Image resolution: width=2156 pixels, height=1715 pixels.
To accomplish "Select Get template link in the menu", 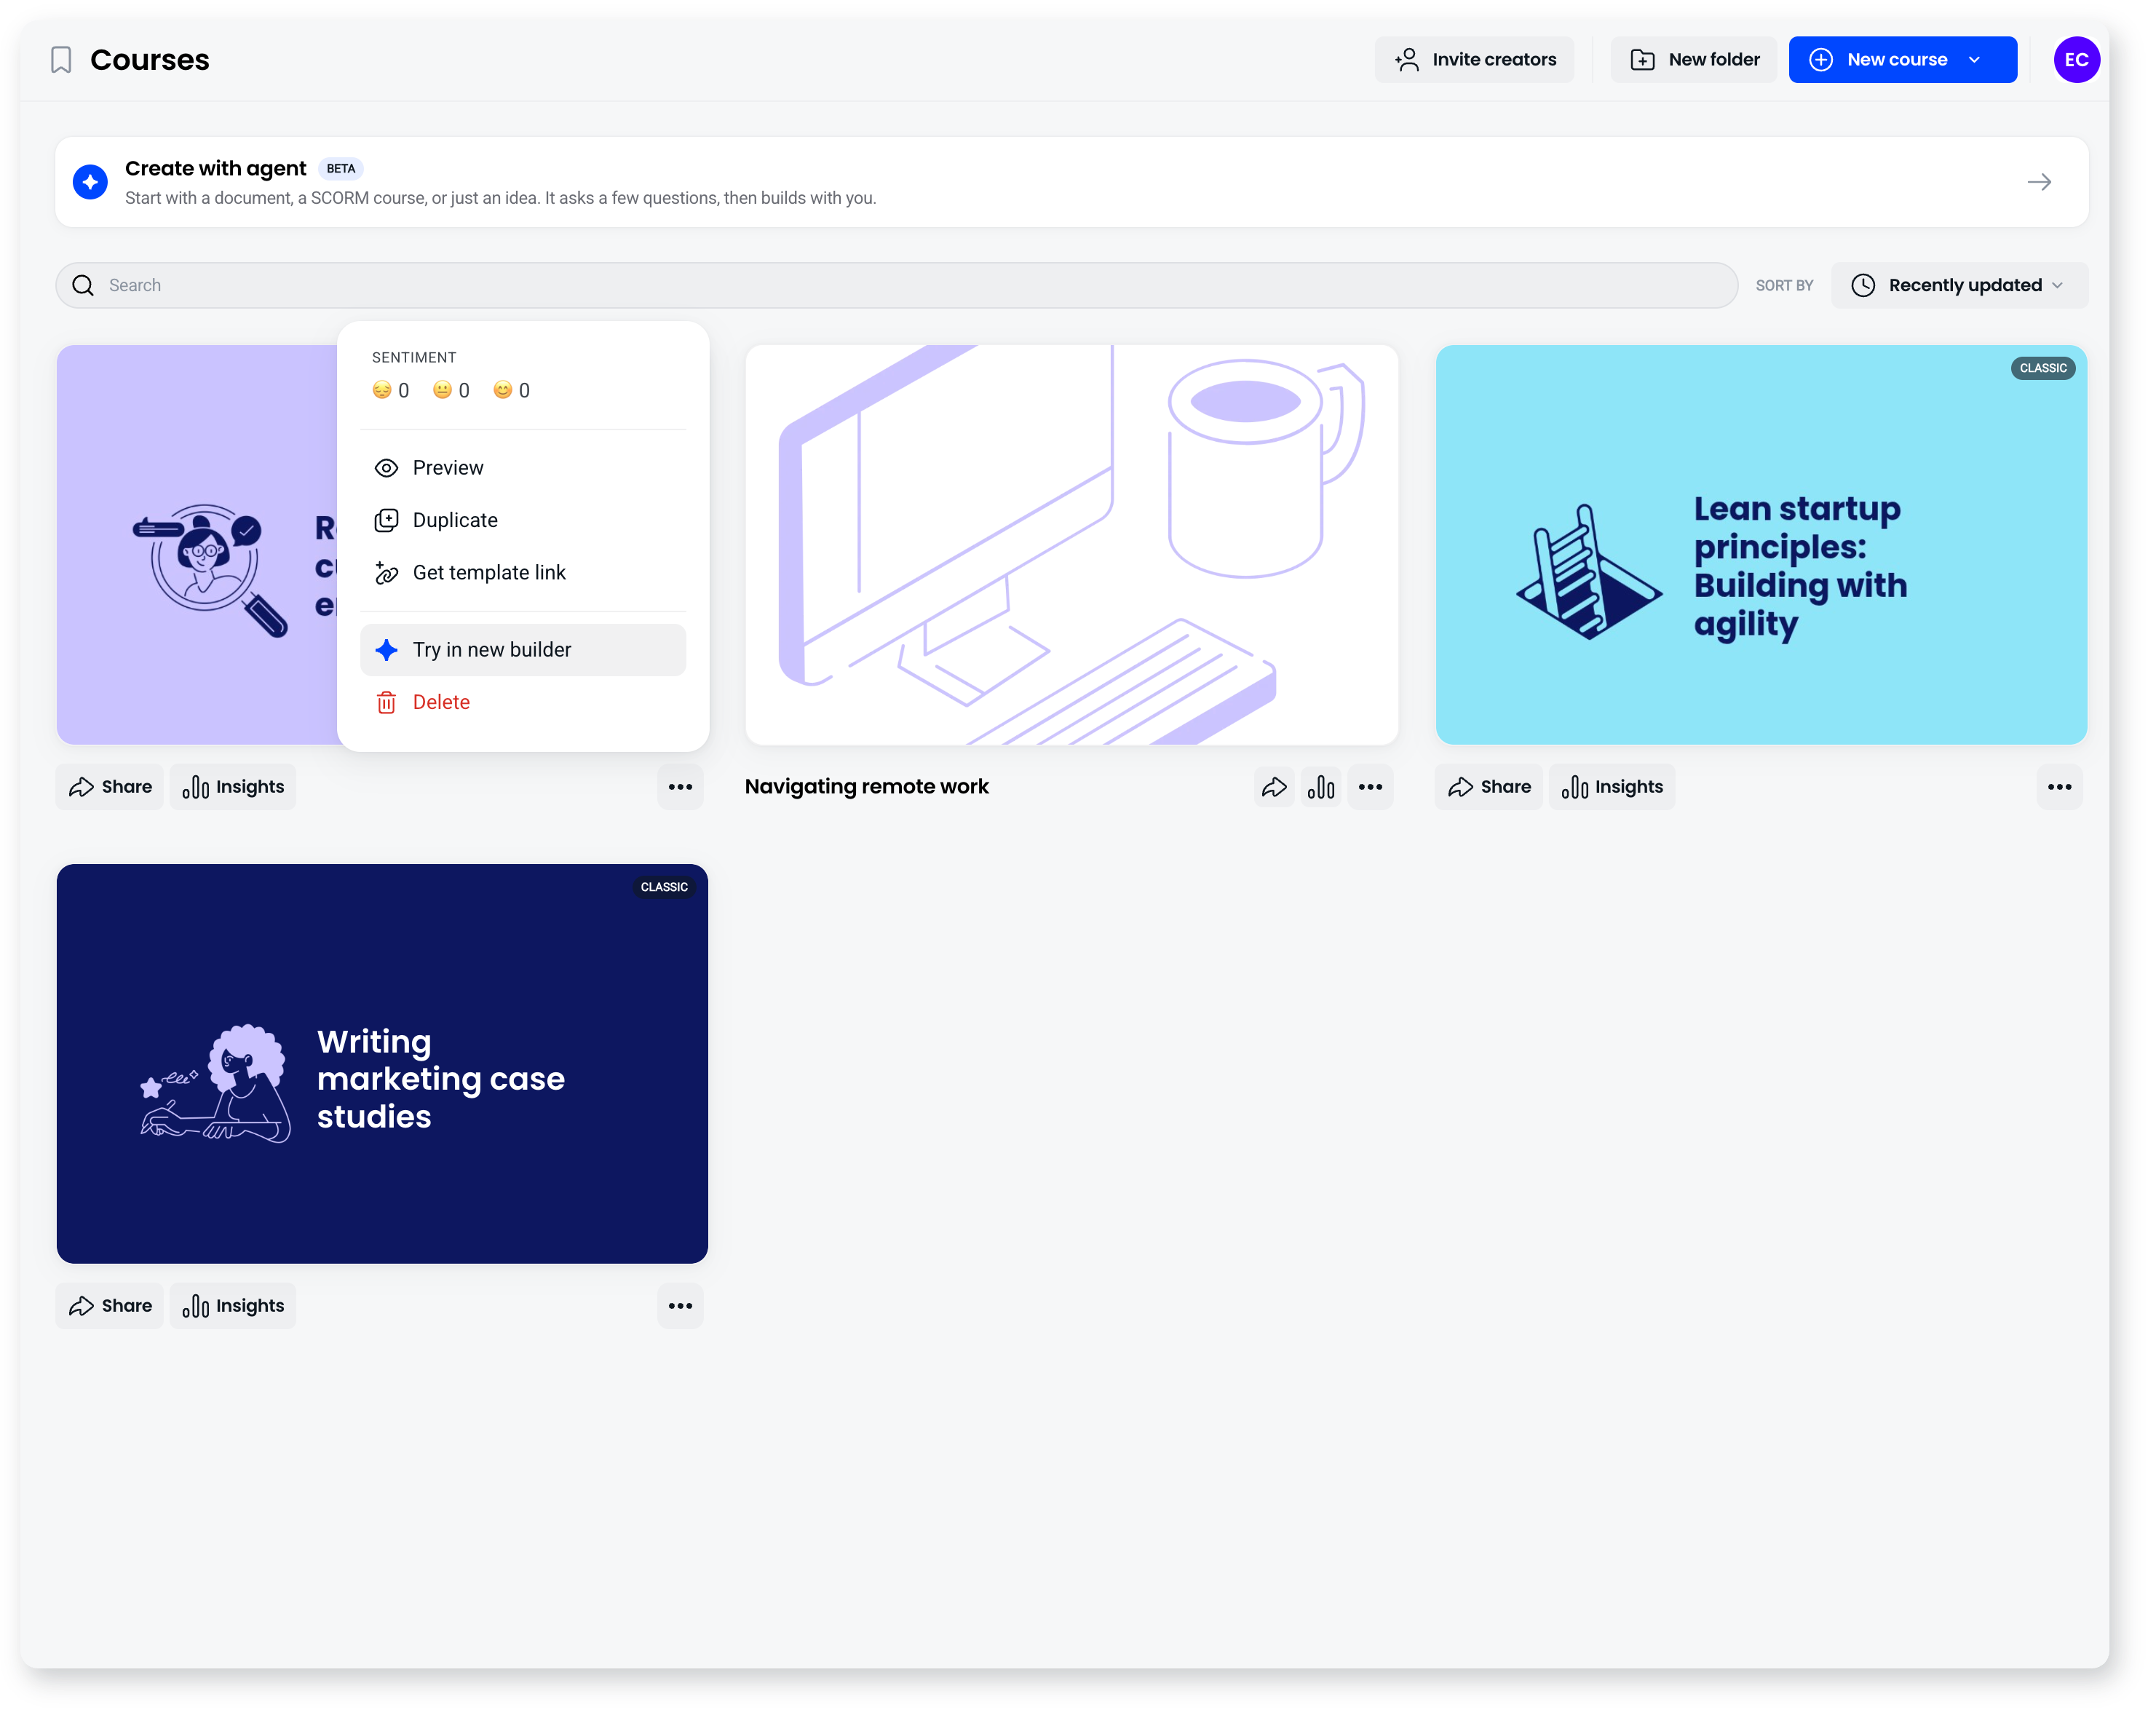I will 523,572.
